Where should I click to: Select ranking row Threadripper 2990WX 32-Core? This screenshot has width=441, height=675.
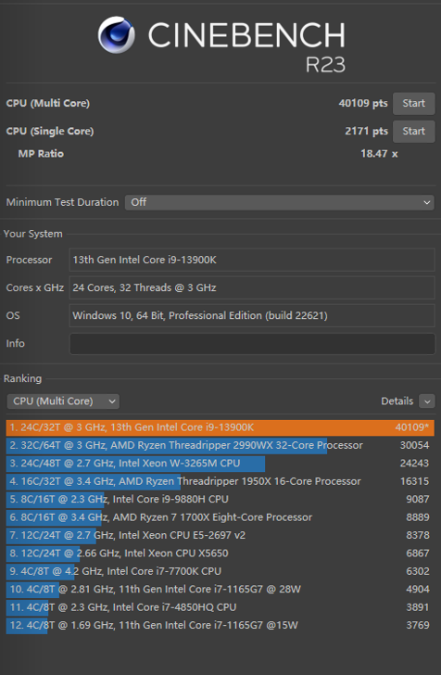(x=220, y=445)
